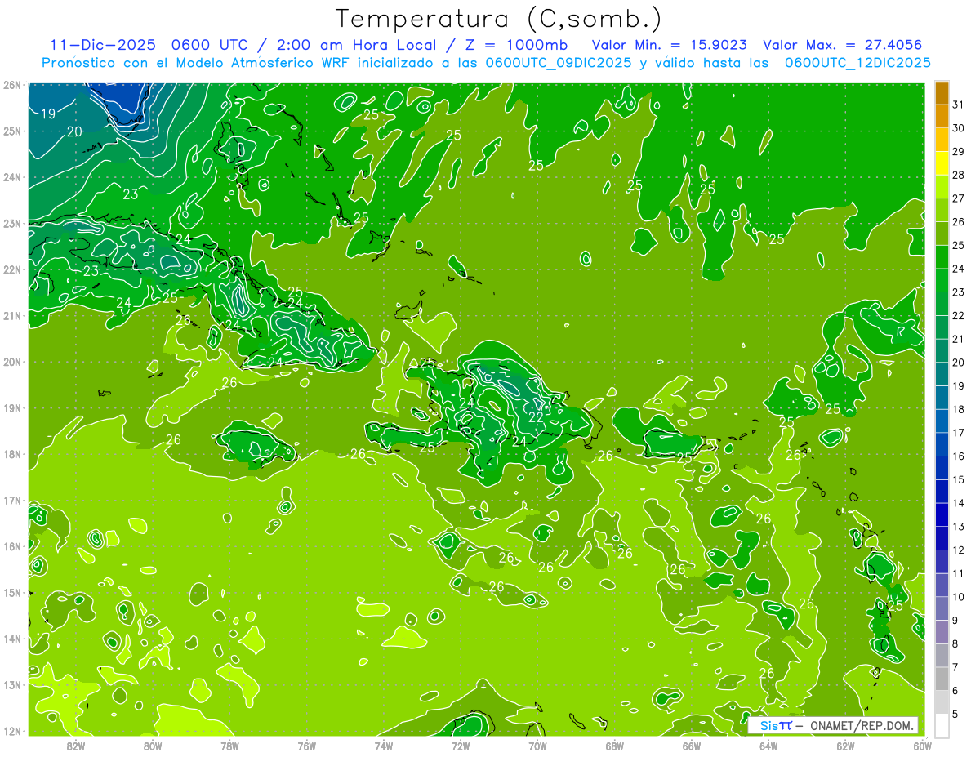Click the '20' contour label on the map

coord(74,131)
